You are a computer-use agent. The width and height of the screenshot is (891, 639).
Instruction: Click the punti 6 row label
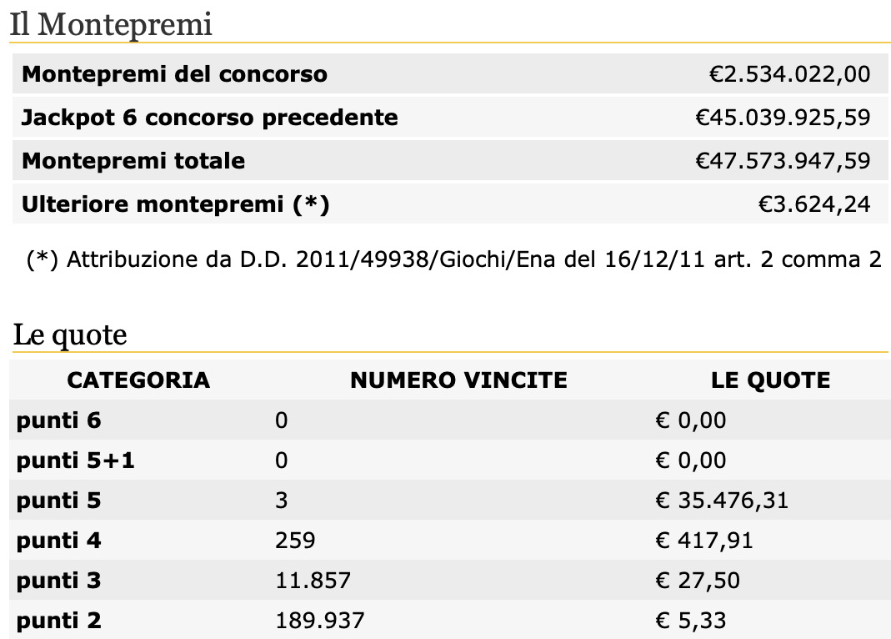tap(58, 420)
